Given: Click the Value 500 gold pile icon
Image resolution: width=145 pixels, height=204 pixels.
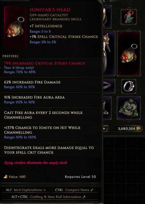Looking at the screenshot, I should [6, 177].
